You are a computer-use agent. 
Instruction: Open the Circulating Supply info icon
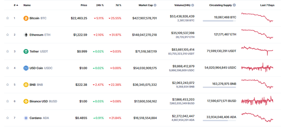234,5
